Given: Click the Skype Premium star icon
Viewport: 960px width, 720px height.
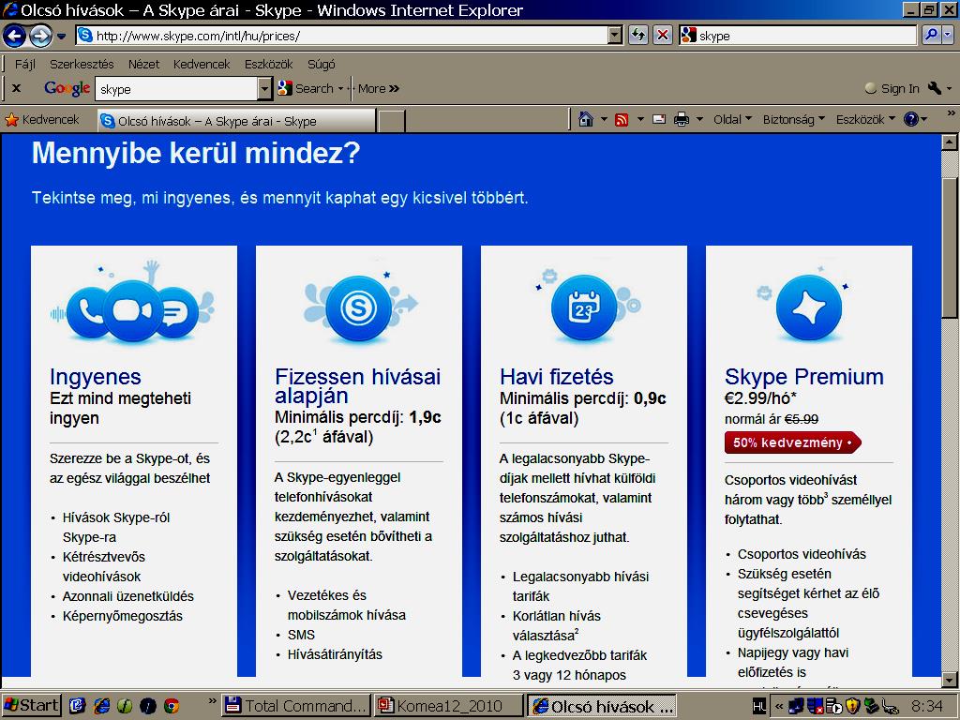Looking at the screenshot, I should [809, 307].
